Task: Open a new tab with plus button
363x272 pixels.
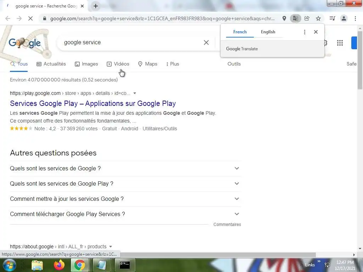Action: pos(96,6)
